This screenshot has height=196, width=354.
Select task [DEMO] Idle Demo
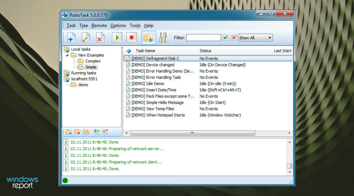(x=147, y=84)
